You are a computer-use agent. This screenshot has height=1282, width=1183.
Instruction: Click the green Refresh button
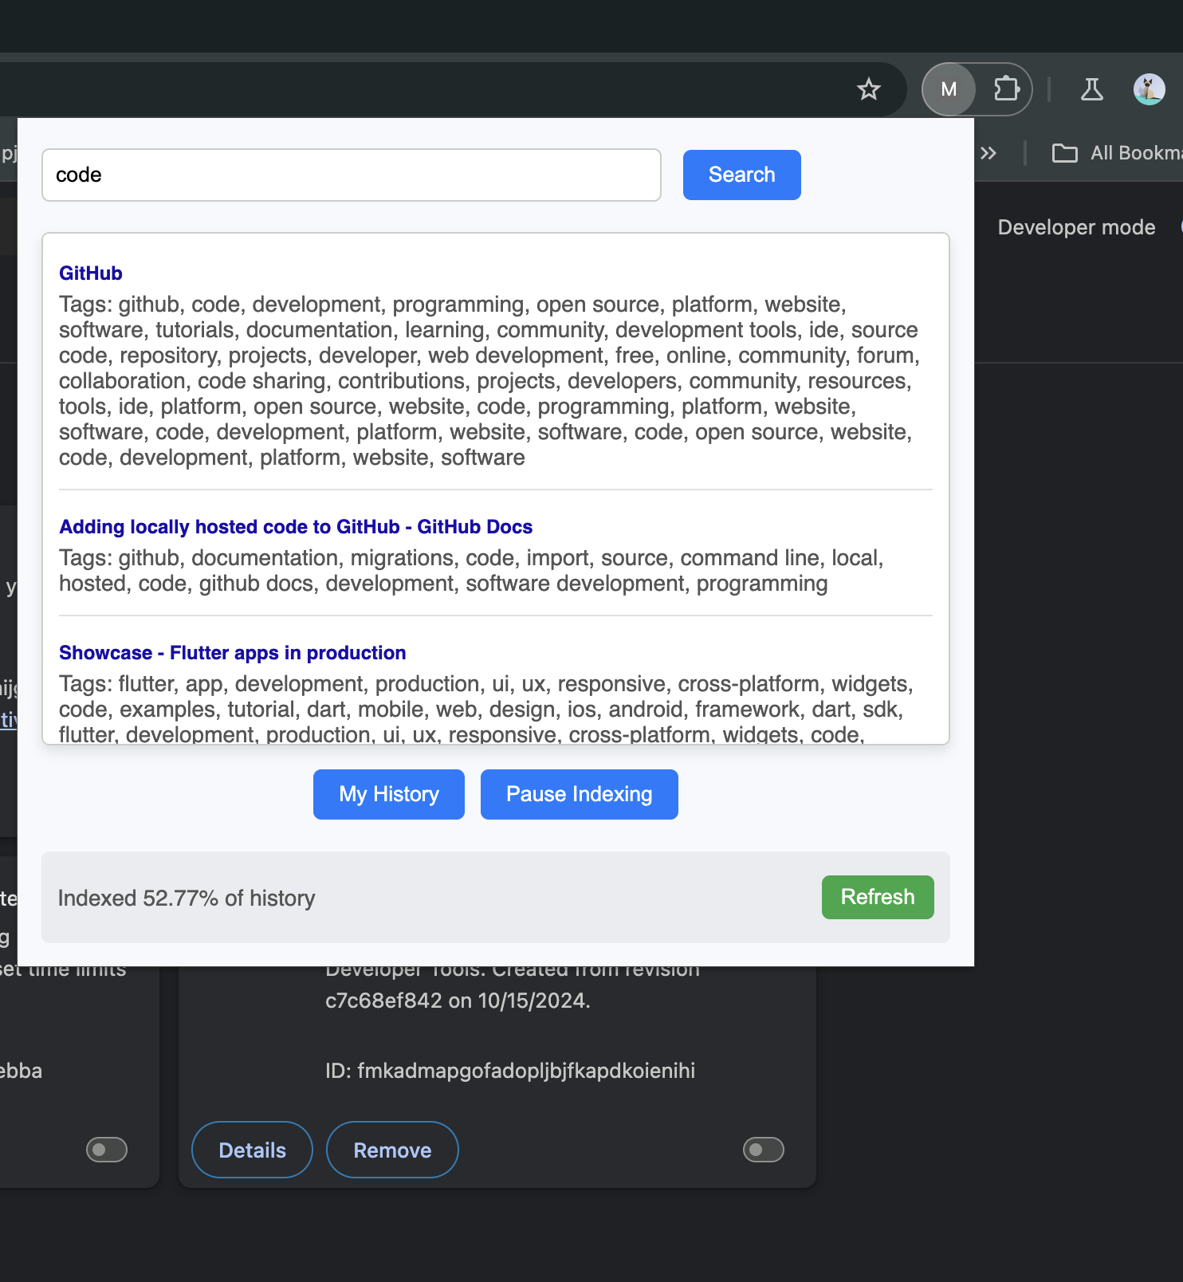click(878, 897)
